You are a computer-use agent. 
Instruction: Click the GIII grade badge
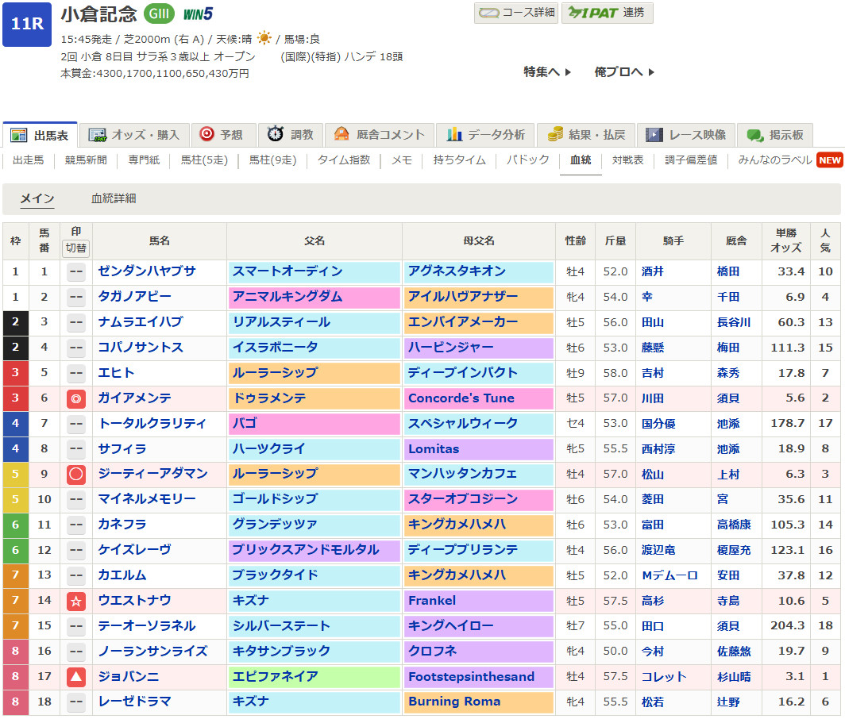pos(159,13)
